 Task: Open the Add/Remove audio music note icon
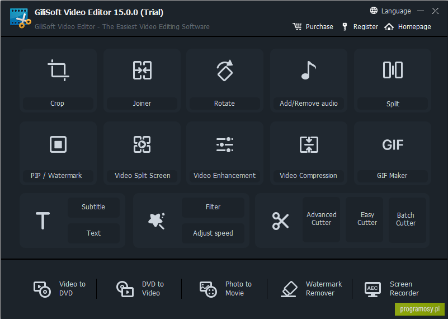pos(309,71)
